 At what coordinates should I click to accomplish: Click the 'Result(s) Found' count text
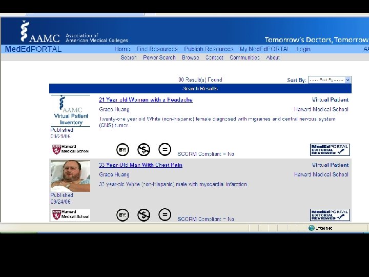click(200, 80)
